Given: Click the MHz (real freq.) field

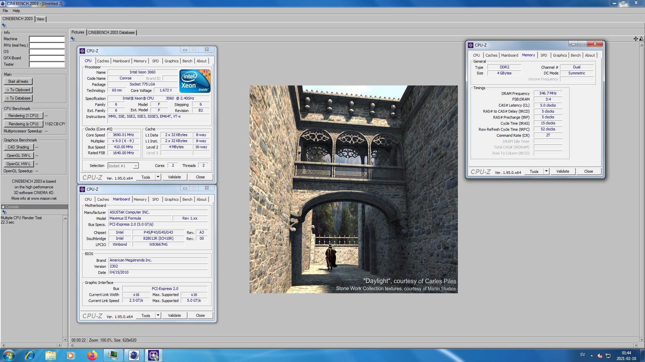Looking at the screenshot, I should click(47, 45).
